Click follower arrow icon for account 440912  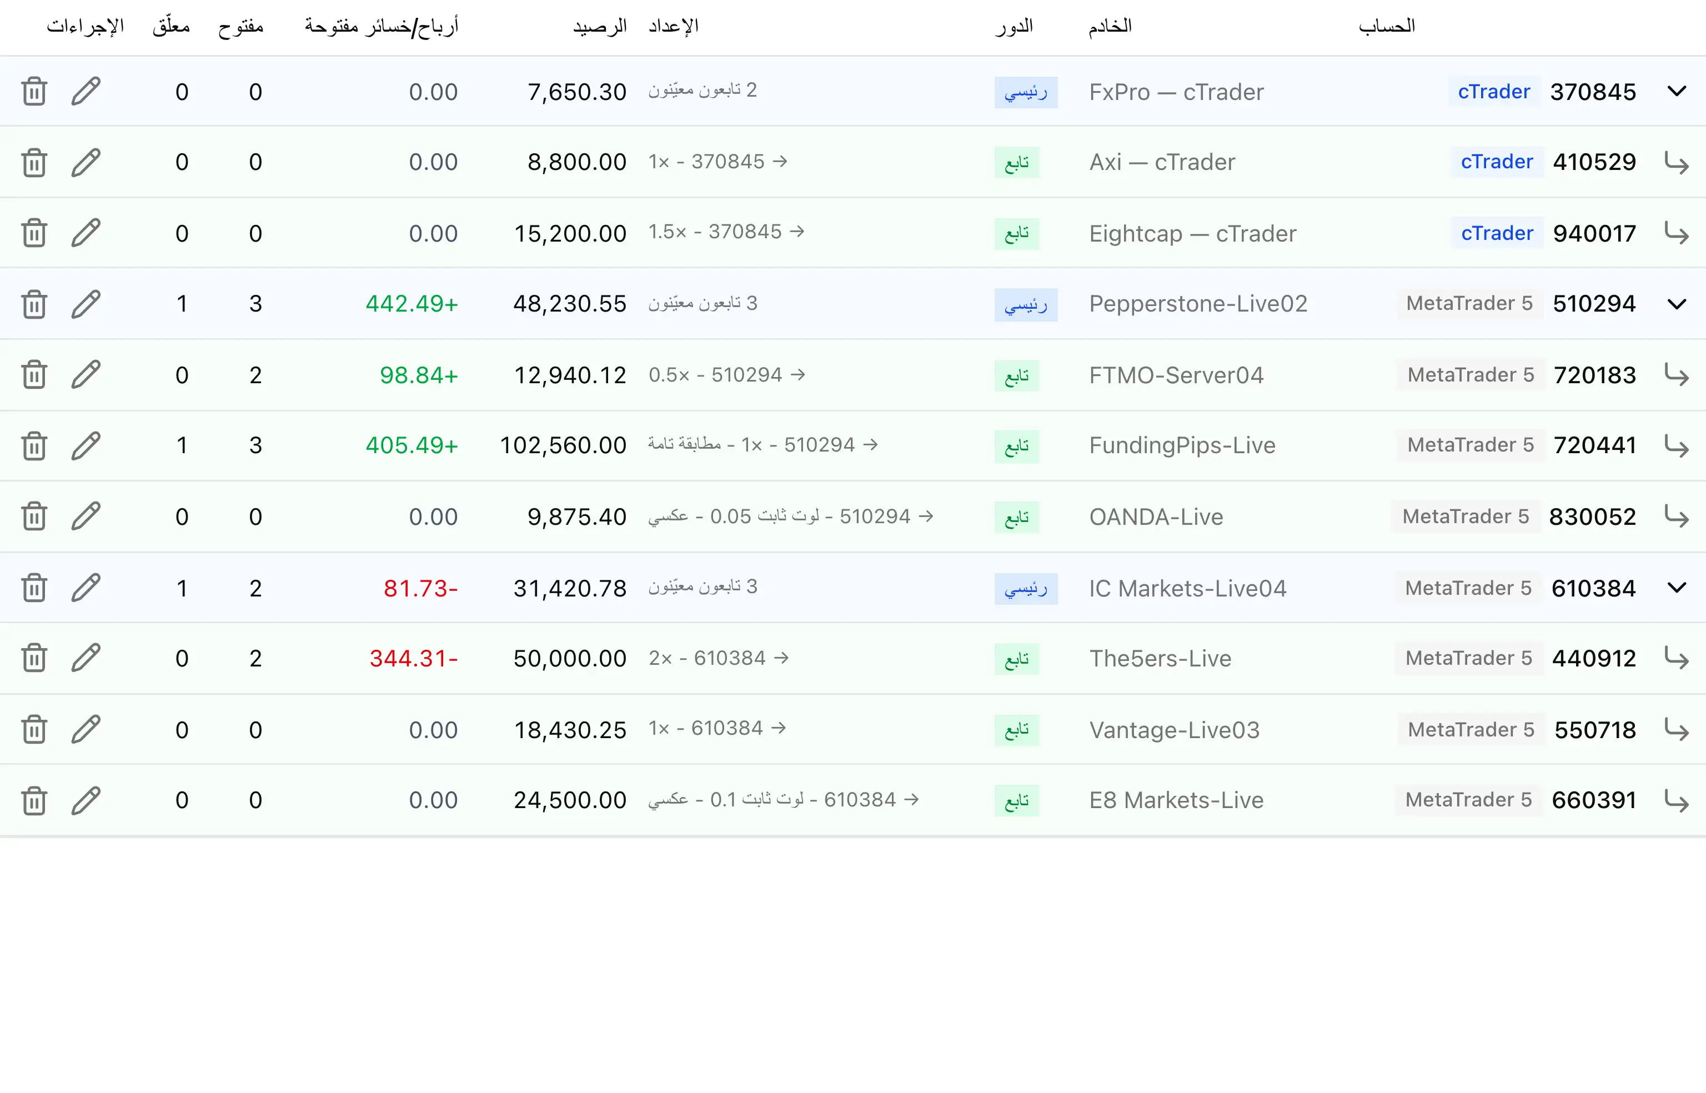pyautogui.click(x=1676, y=658)
